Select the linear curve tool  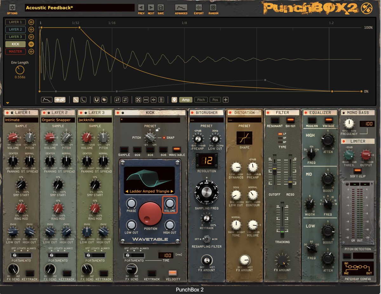(x=76, y=100)
